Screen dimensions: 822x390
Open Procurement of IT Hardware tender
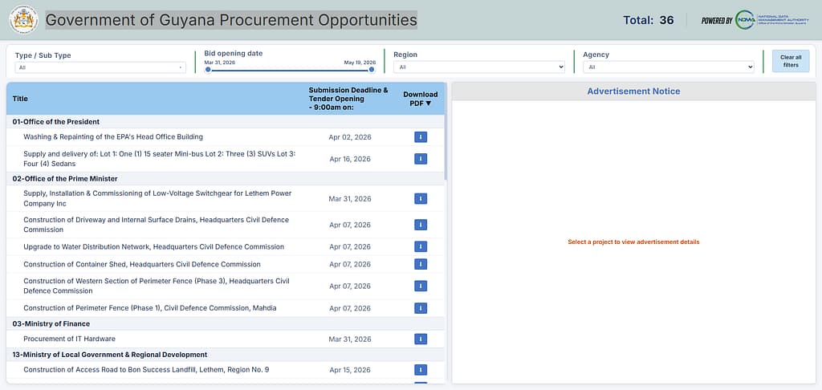point(69,339)
